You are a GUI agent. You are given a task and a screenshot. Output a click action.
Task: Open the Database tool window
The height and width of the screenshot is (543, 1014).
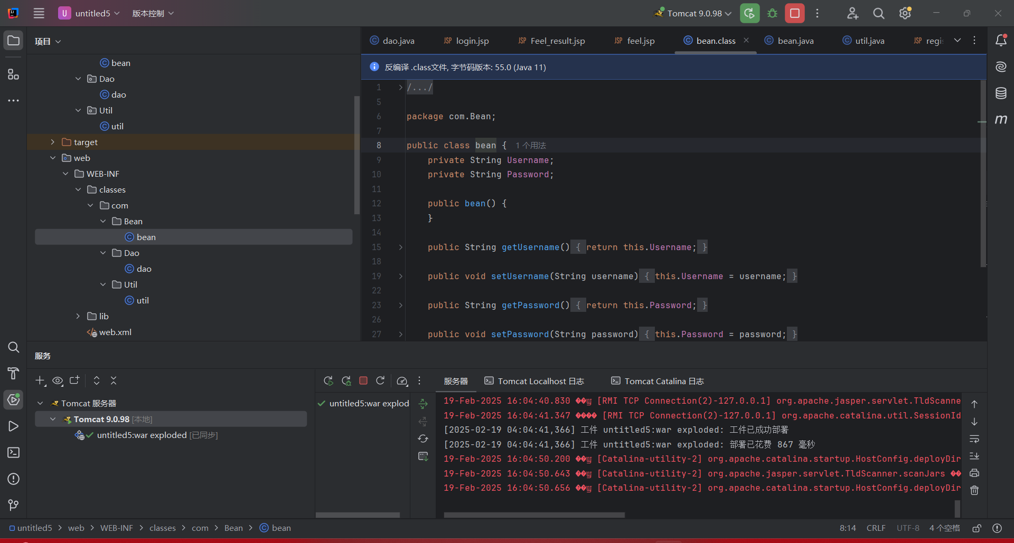tap(1001, 93)
